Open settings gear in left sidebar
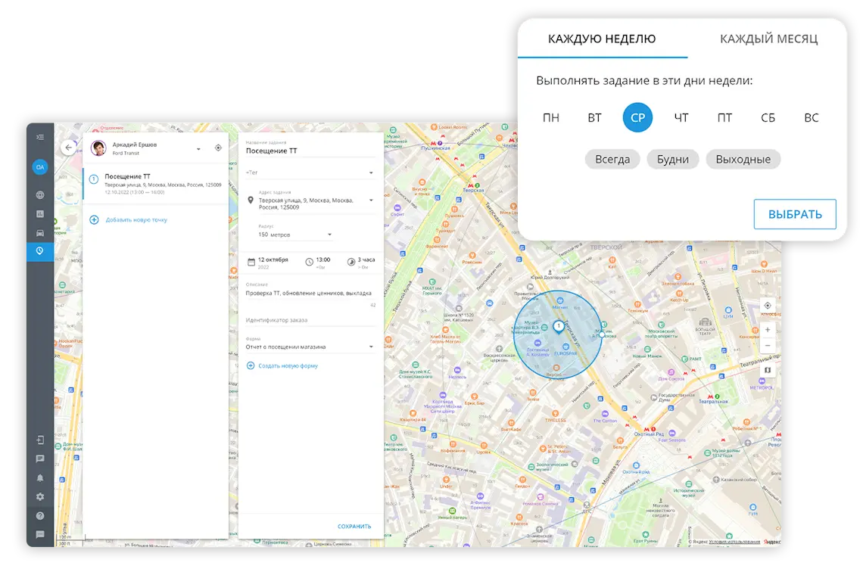 click(x=40, y=497)
